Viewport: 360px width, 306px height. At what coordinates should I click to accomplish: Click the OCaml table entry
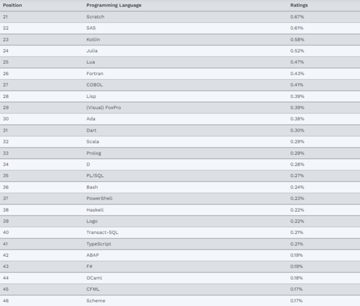95,278
